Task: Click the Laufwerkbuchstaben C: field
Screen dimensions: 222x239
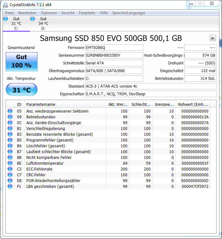Action: (114, 78)
